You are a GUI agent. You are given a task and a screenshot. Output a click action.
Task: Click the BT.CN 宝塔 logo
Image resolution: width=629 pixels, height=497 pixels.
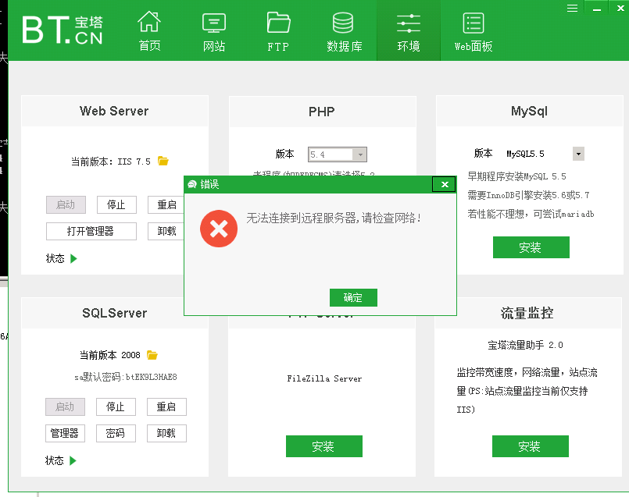(63, 30)
